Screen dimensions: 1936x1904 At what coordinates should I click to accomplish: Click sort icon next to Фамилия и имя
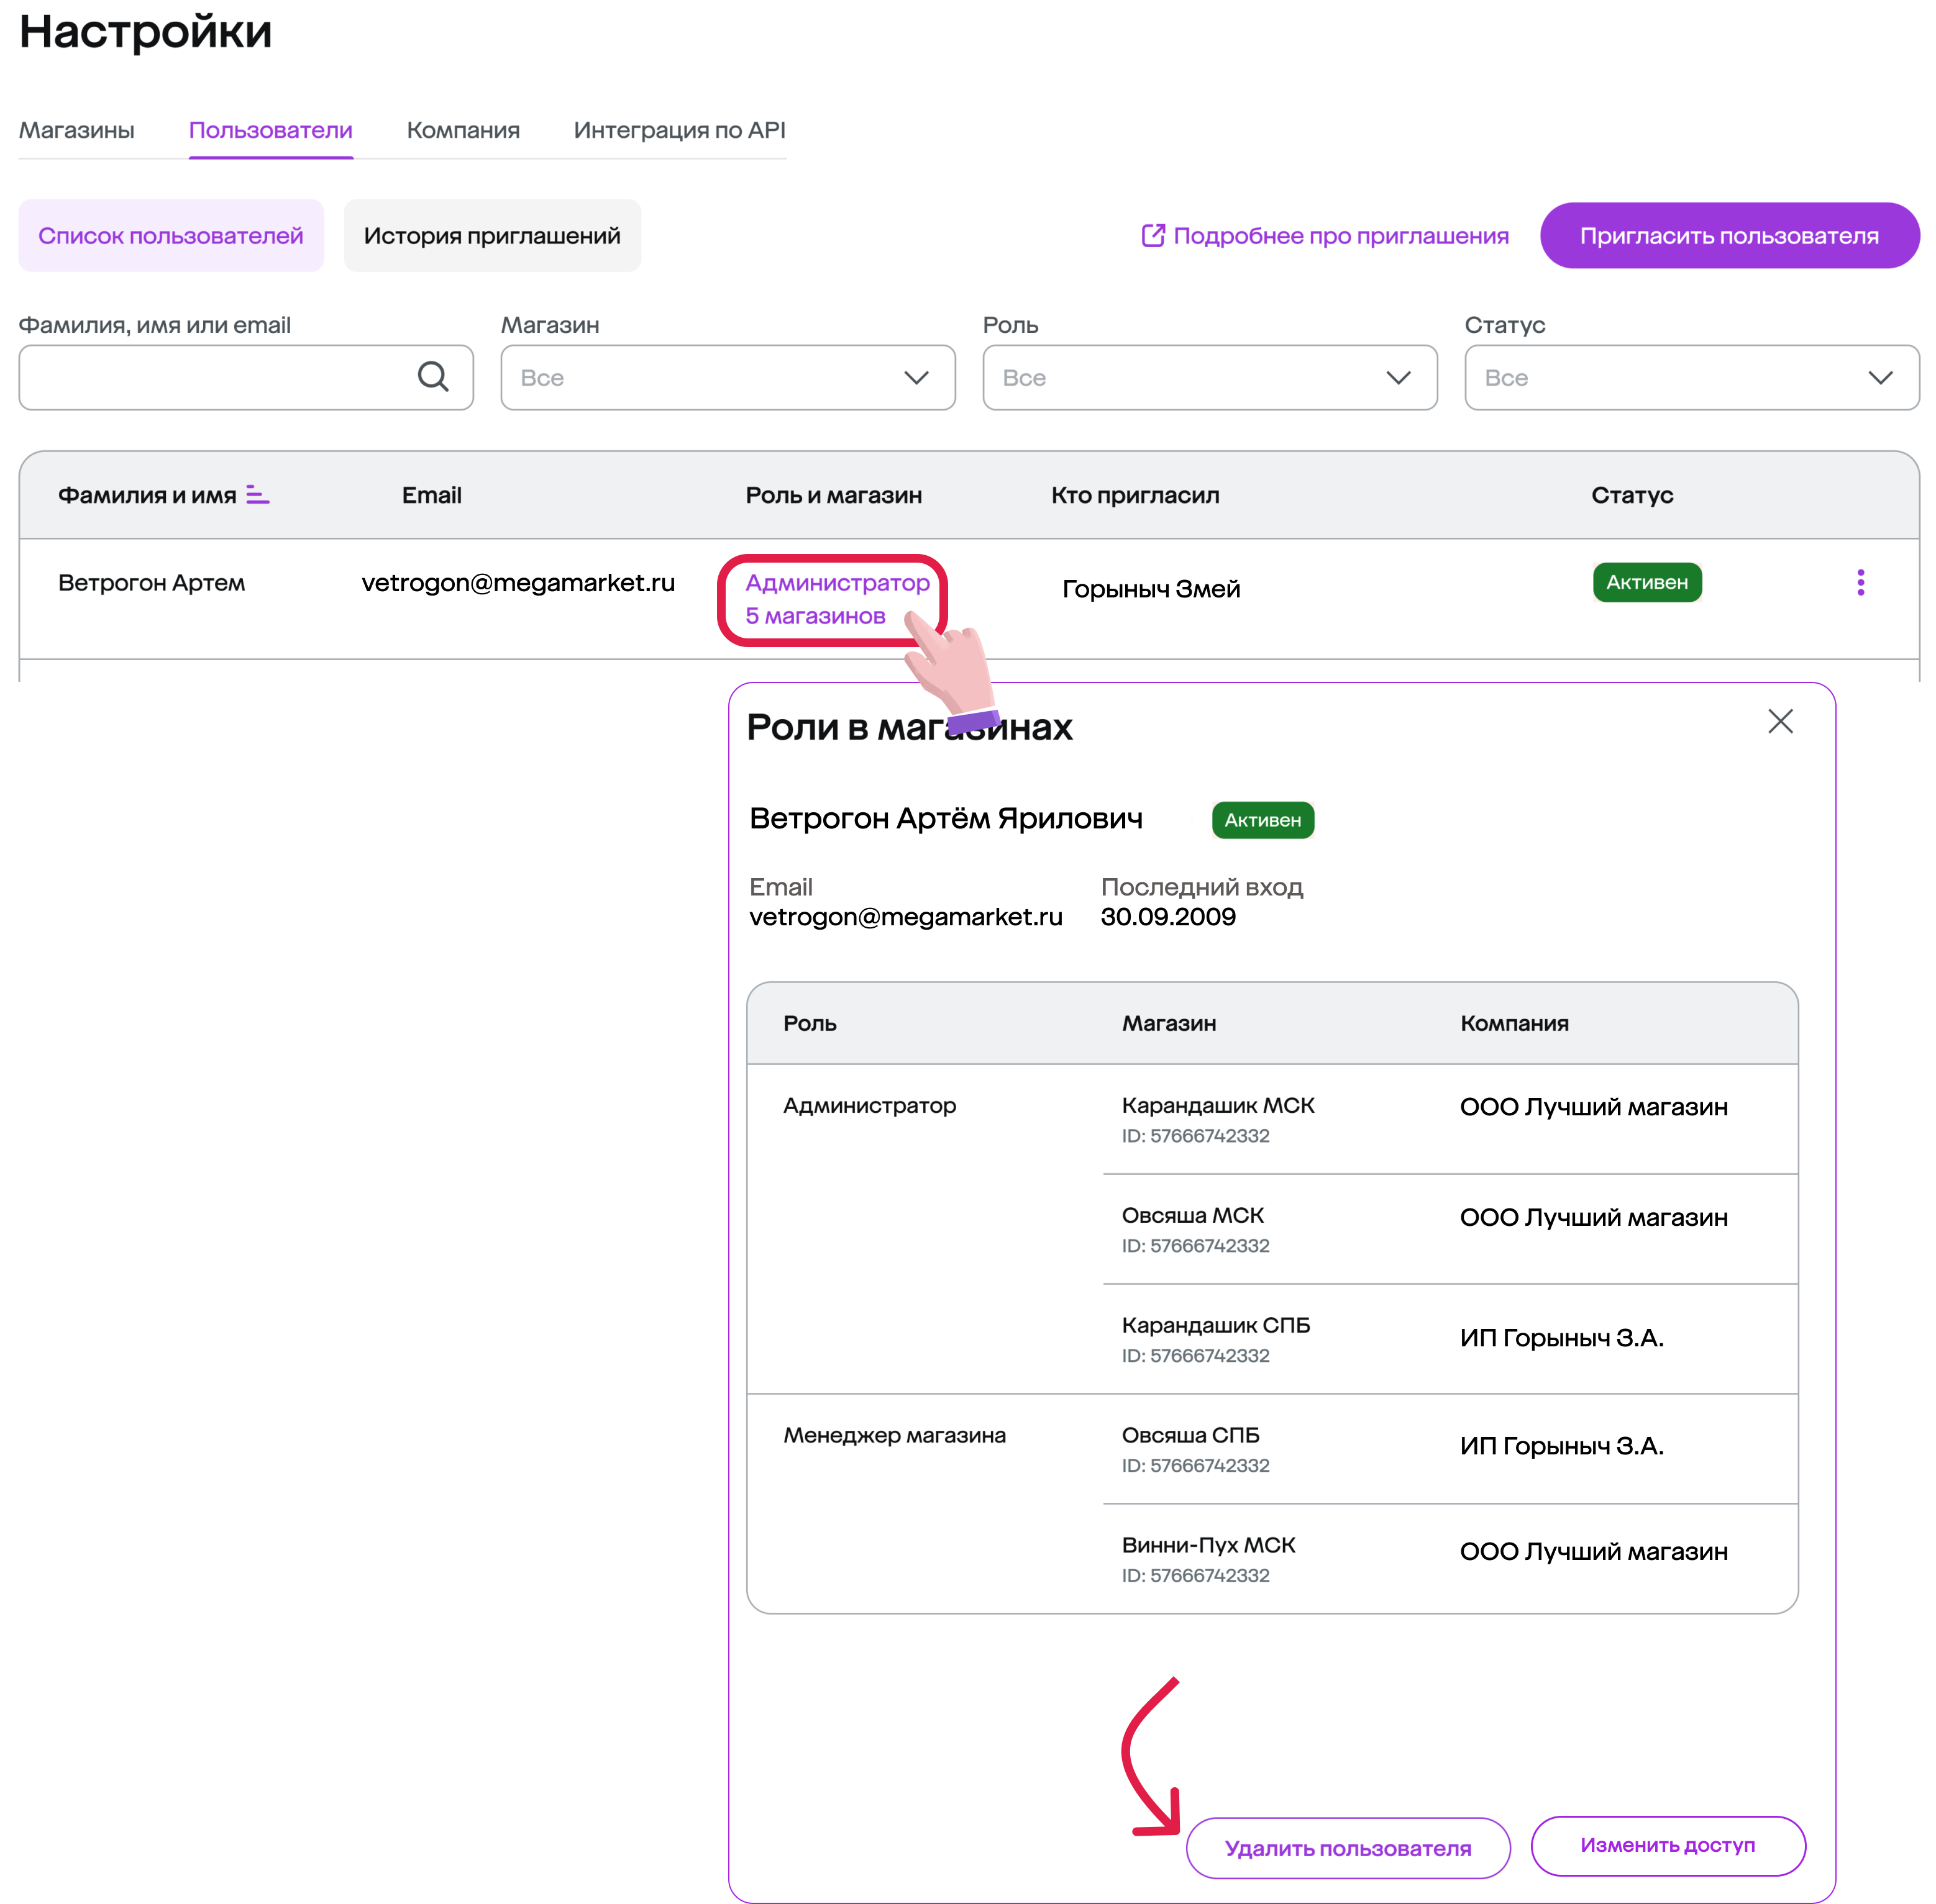257,495
